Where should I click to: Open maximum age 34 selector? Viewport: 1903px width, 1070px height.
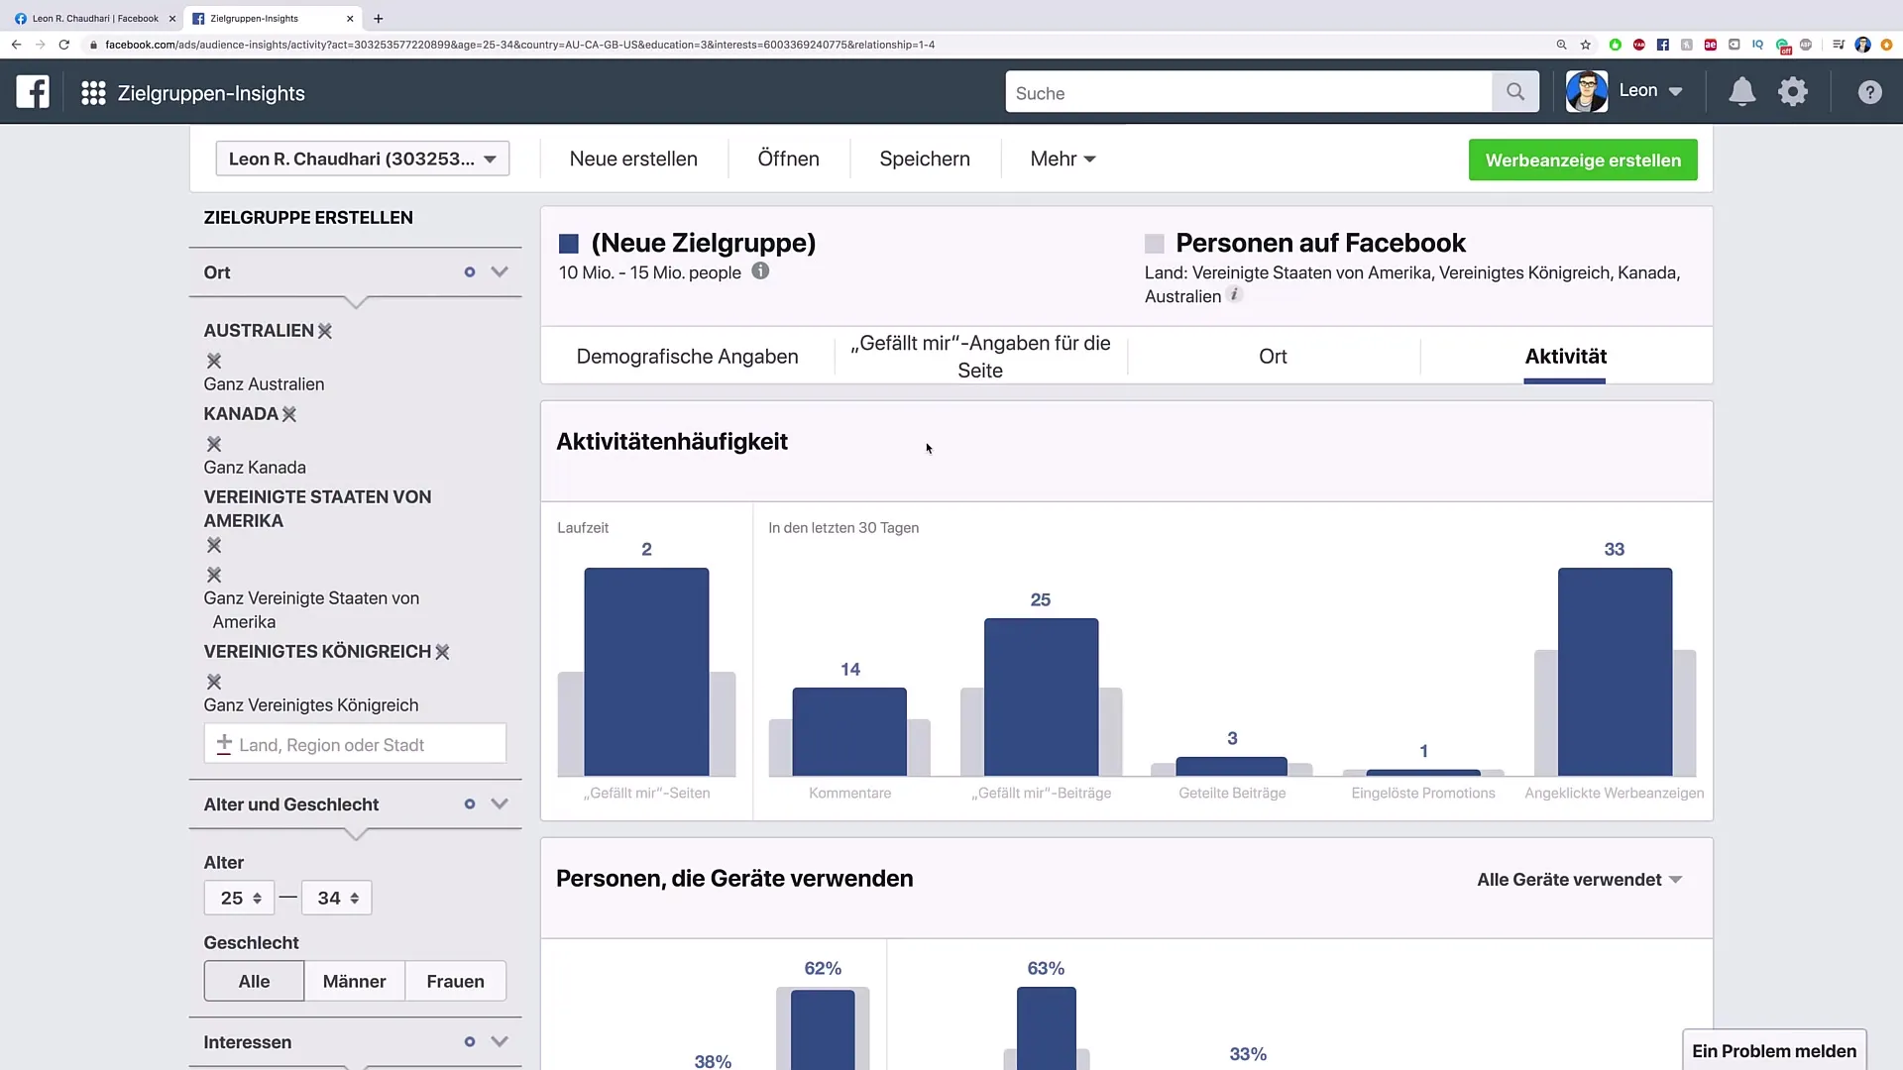click(336, 898)
